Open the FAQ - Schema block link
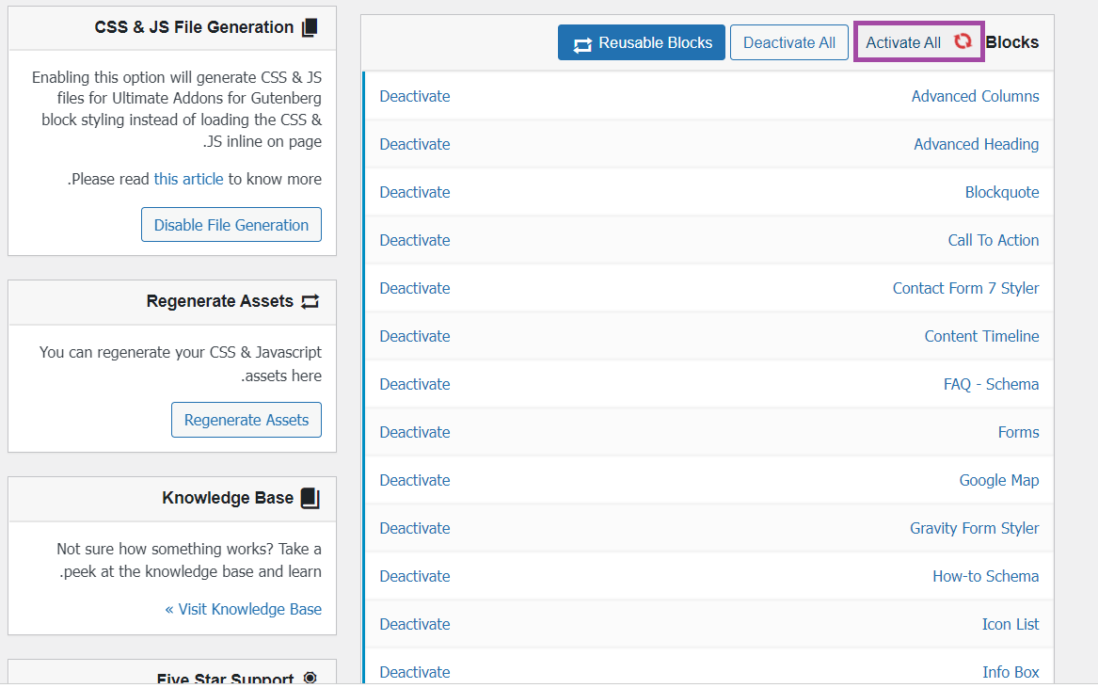This screenshot has width=1098, height=688. coord(991,384)
